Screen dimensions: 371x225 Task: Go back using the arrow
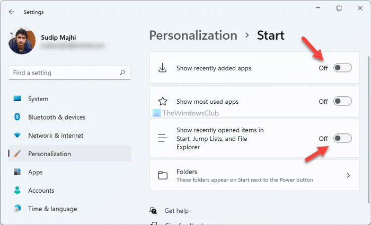11,12
